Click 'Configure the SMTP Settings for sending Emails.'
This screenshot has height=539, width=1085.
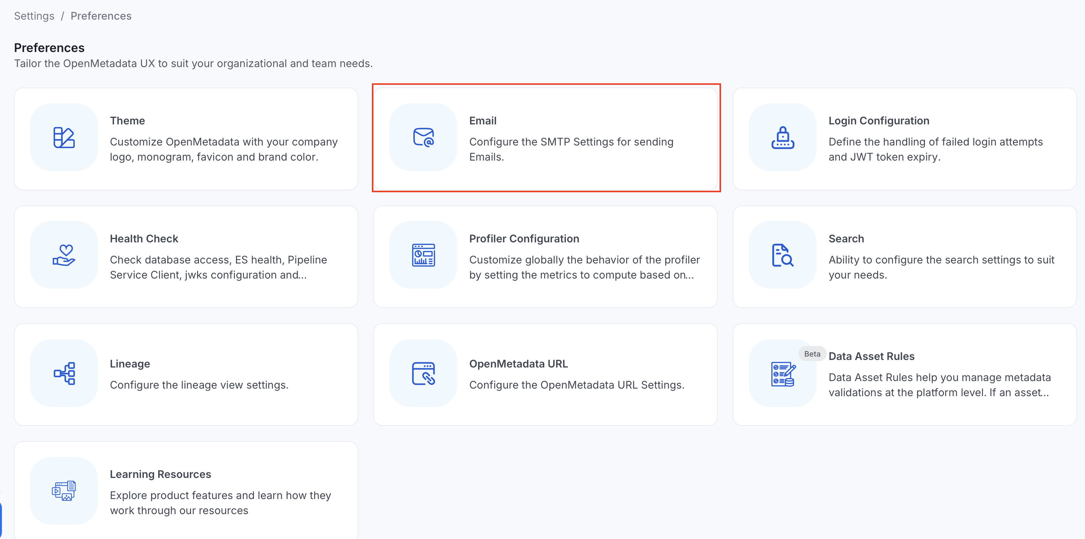[571, 149]
